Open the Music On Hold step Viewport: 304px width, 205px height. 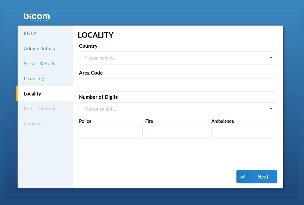tap(40, 108)
